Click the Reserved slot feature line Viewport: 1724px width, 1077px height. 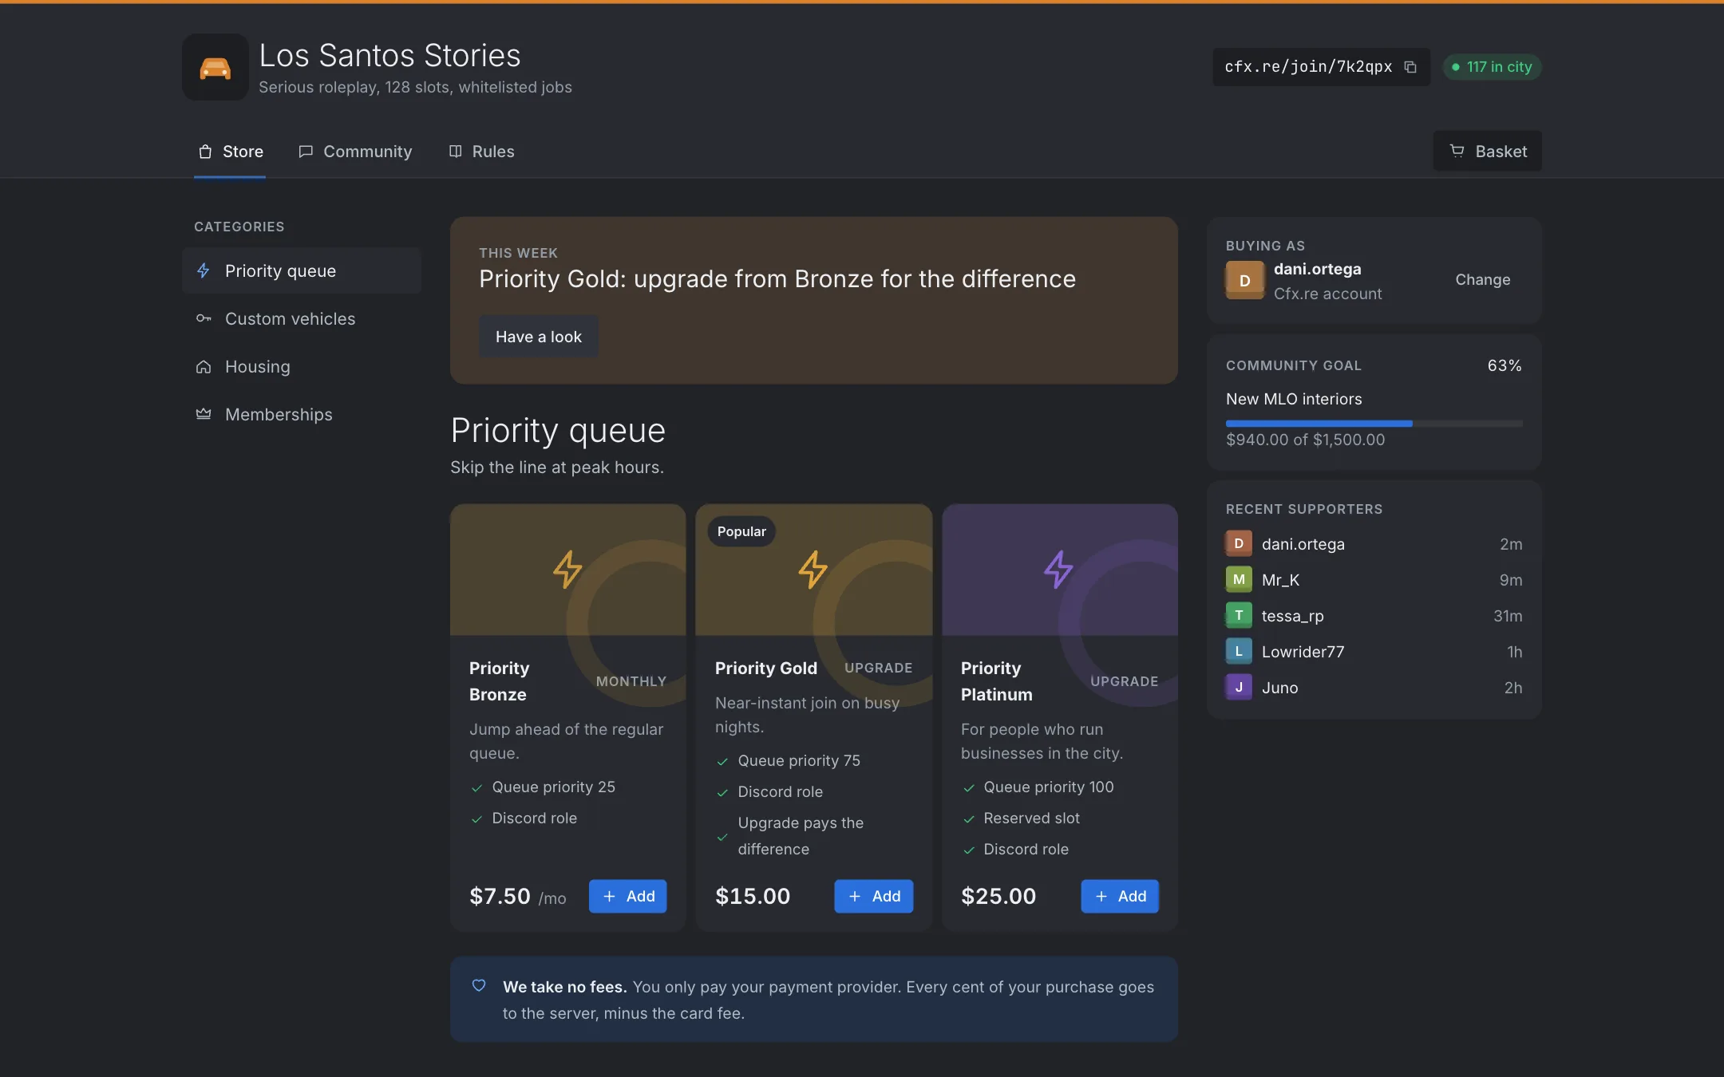(x=1031, y=818)
